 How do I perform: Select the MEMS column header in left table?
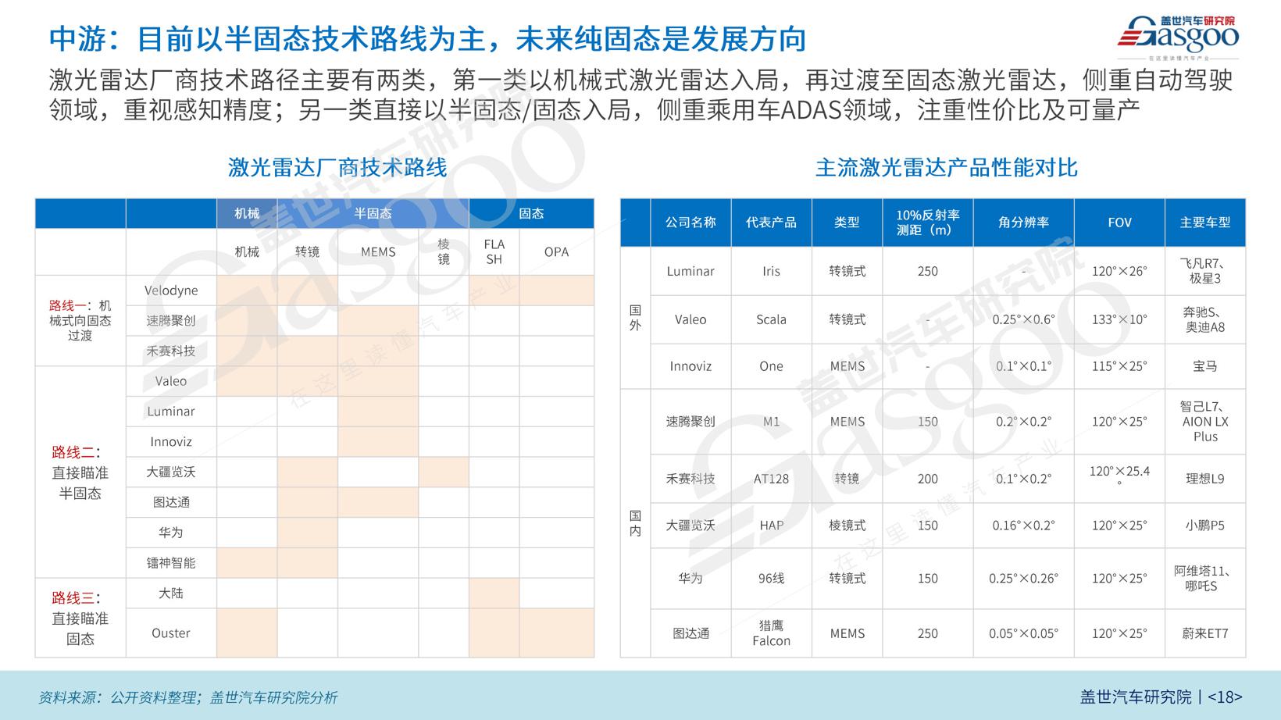tap(378, 251)
